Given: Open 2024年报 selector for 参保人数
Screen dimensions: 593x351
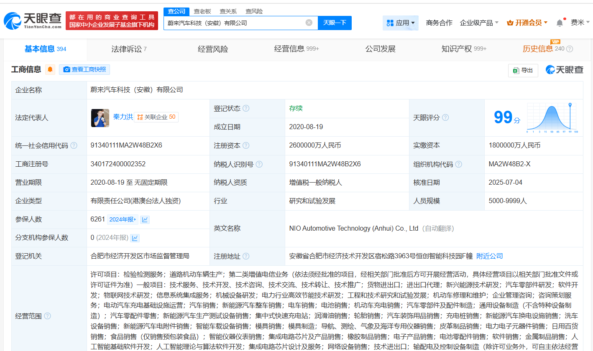Looking at the screenshot, I should coord(123,219).
